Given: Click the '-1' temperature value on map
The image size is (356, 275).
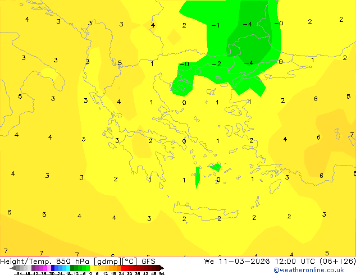Looking at the screenshot, I should tap(216, 25).
